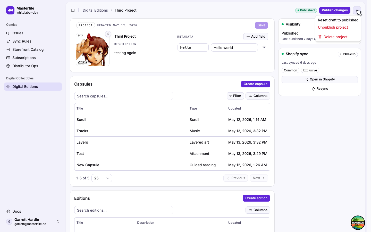Click the PROJECT label badge

pyautogui.click(x=86, y=25)
